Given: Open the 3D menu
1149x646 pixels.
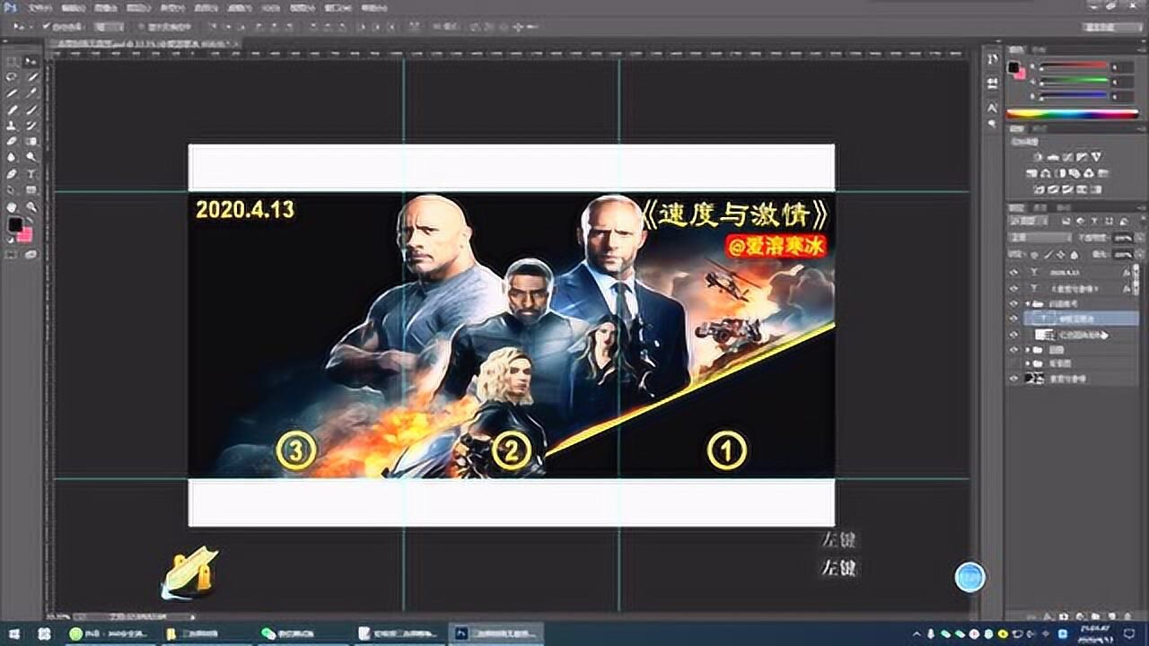Looking at the screenshot, I should [x=270, y=7].
